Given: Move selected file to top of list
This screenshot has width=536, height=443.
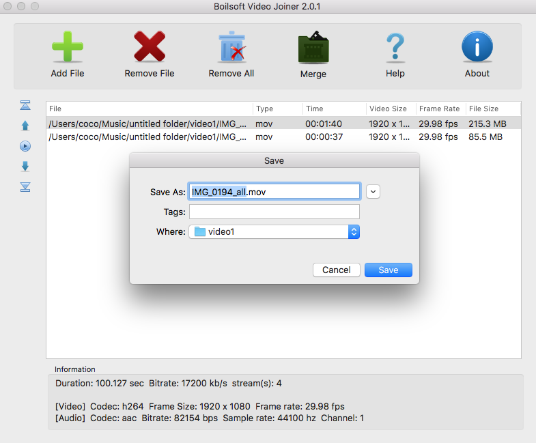Looking at the screenshot, I should click(25, 105).
